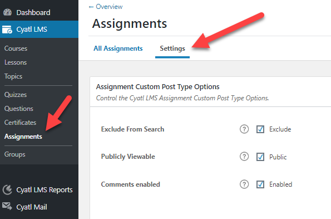The height and width of the screenshot is (219, 331).
Task: Disable the comments Enabled checkbox
Action: pyautogui.click(x=260, y=184)
